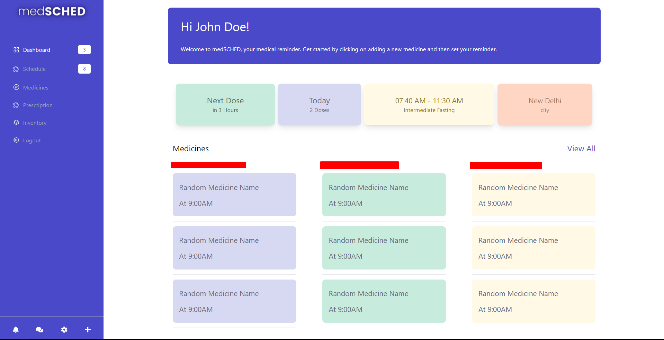Click the Schedule count badge showing 8
This screenshot has height=340, width=664.
[x=84, y=69]
